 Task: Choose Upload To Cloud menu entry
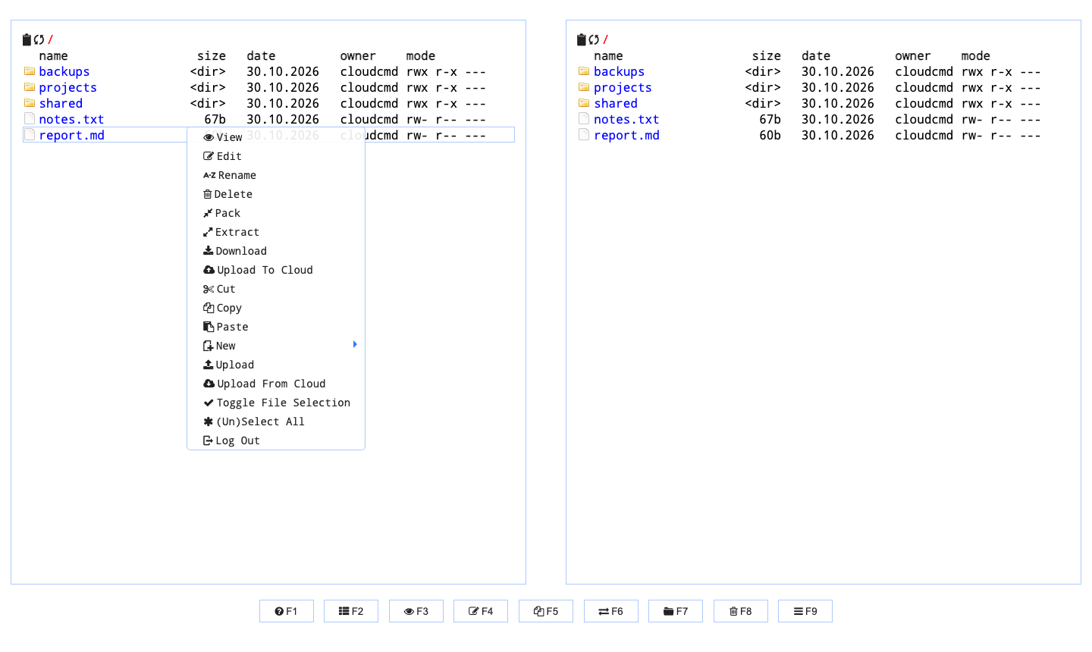tap(276, 270)
